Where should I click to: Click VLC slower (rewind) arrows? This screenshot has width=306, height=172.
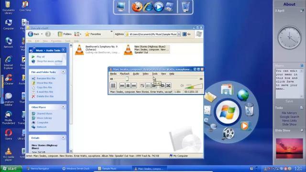(111, 79)
